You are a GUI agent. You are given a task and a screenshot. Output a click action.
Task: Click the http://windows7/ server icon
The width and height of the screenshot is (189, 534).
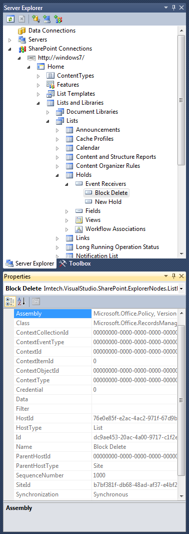coord(31,58)
